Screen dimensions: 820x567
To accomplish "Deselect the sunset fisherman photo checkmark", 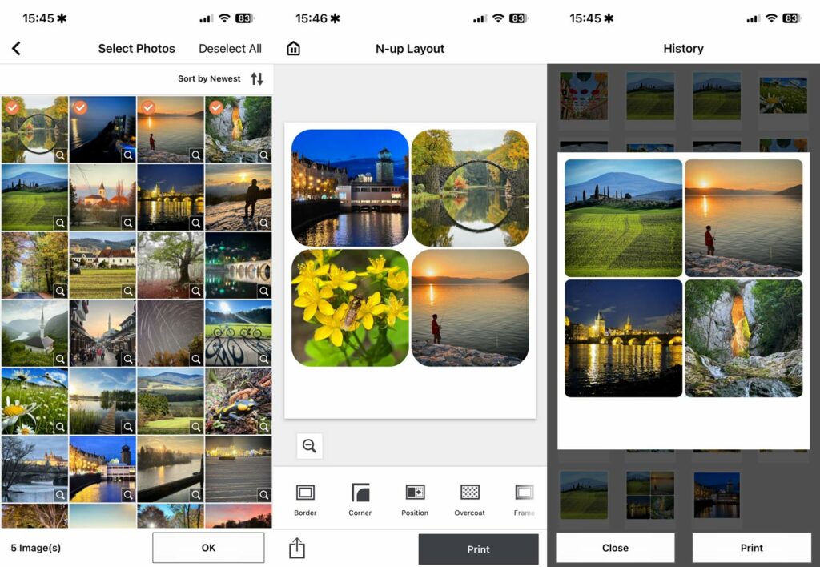I will coord(147,107).
